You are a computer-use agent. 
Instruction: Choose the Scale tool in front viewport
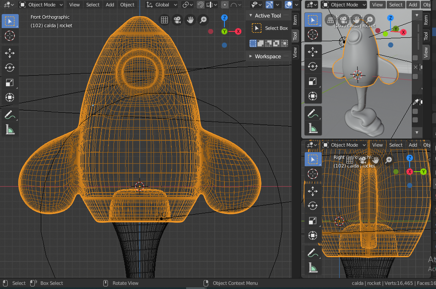coord(10,82)
